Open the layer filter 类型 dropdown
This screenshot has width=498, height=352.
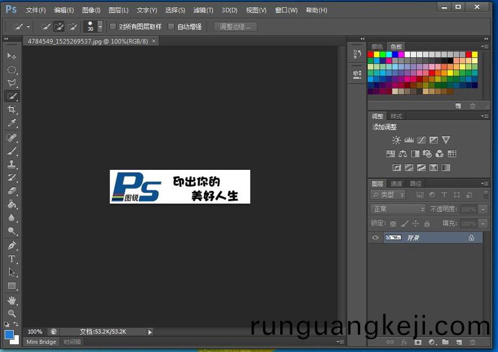(388, 195)
